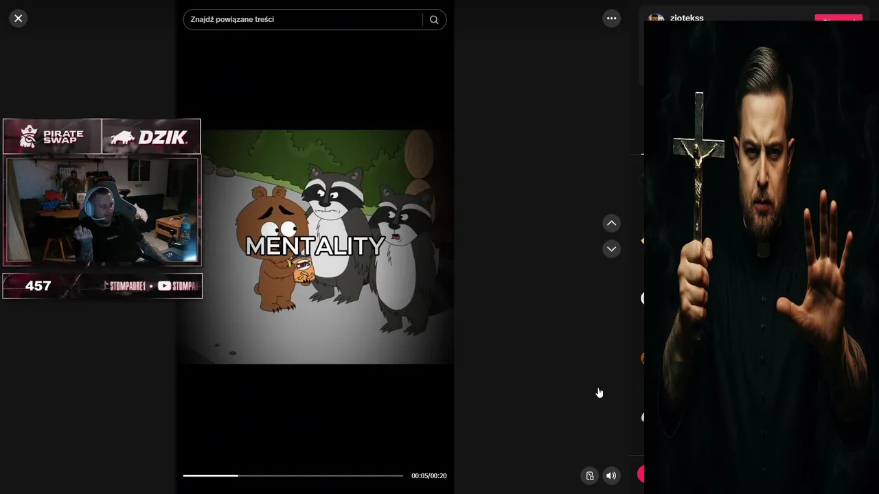
Task: Click the DZIK logo overlay
Action: [151, 137]
